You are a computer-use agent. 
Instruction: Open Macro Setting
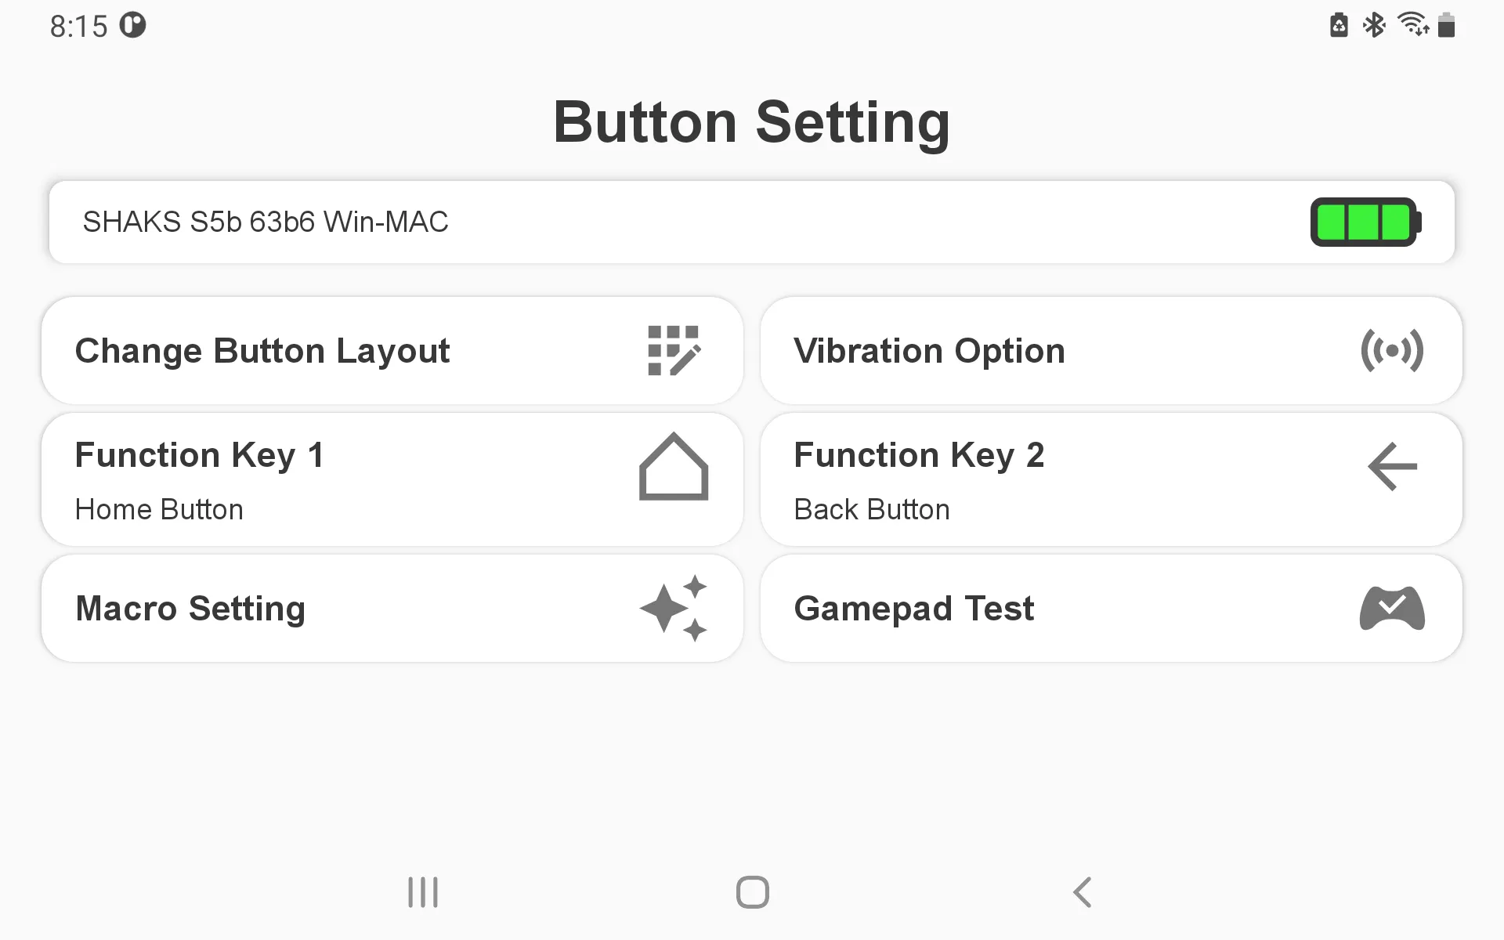point(190,609)
